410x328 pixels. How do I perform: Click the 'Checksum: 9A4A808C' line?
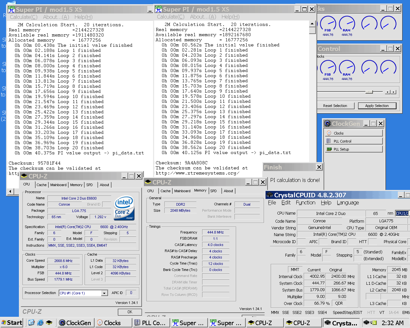coord(182,163)
